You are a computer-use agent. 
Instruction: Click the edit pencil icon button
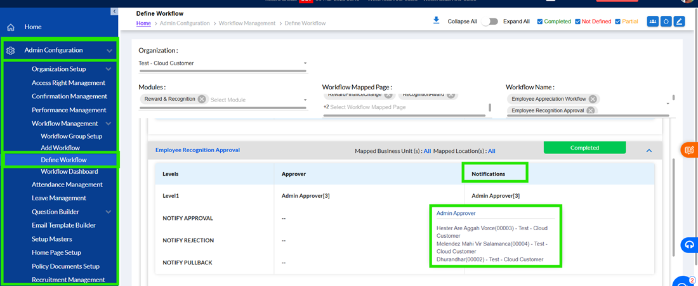point(679,22)
